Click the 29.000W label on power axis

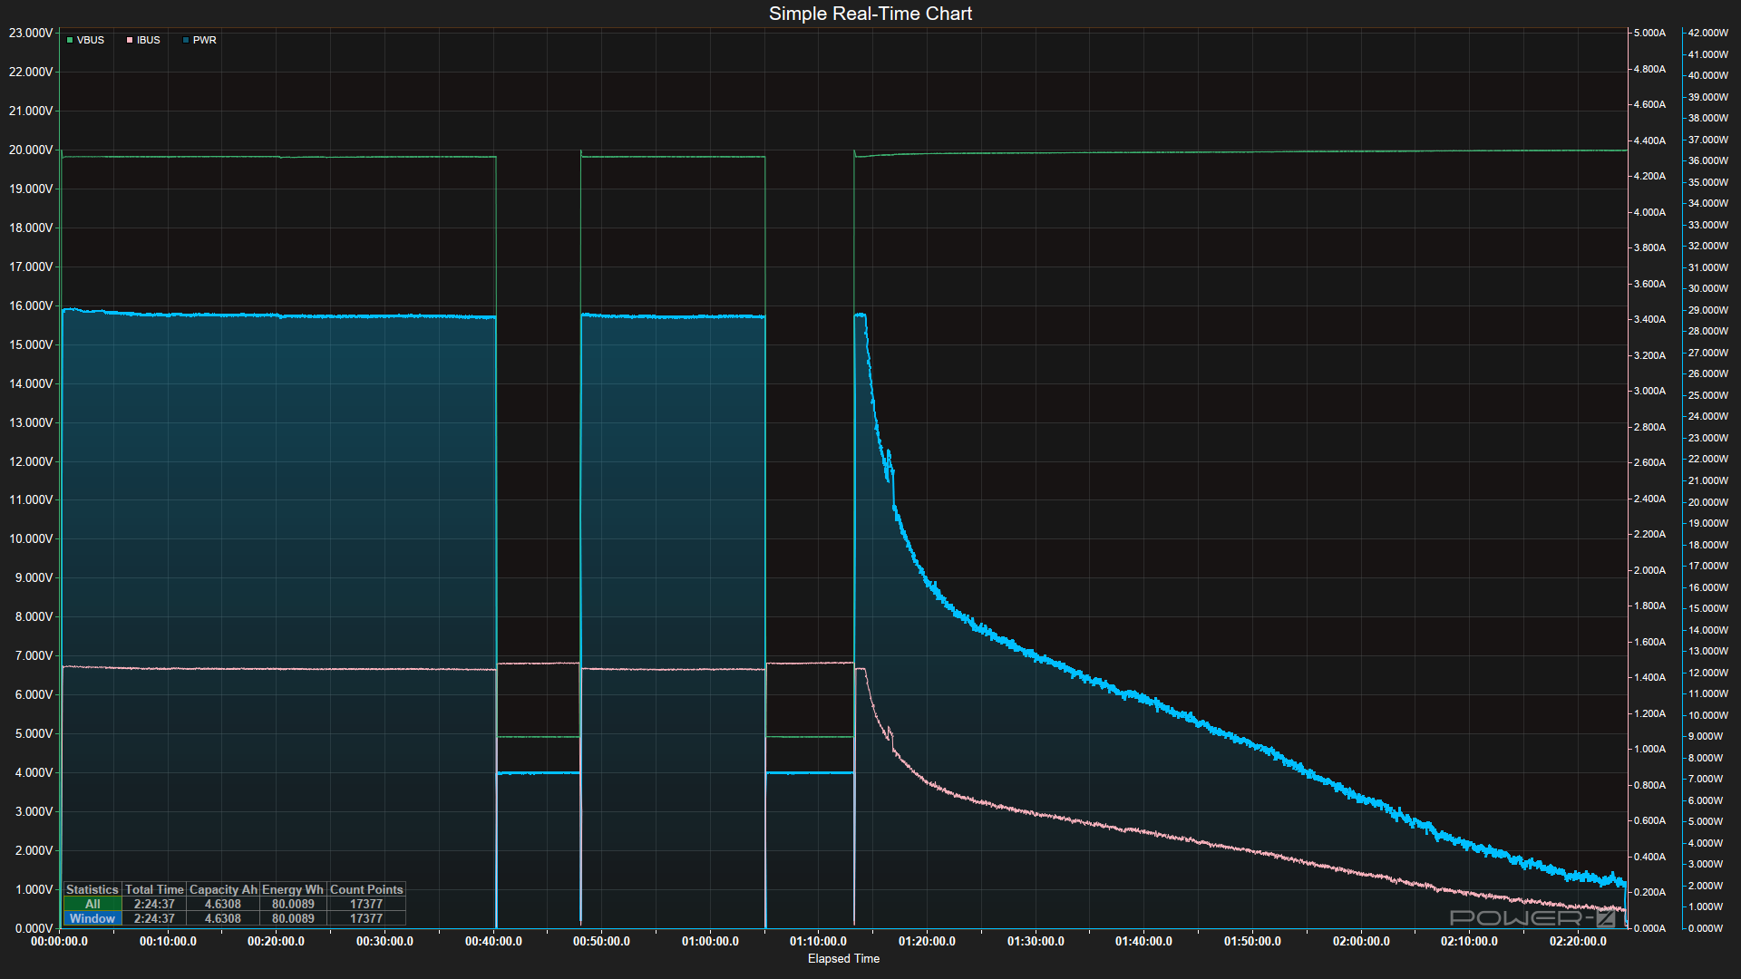pos(1707,310)
